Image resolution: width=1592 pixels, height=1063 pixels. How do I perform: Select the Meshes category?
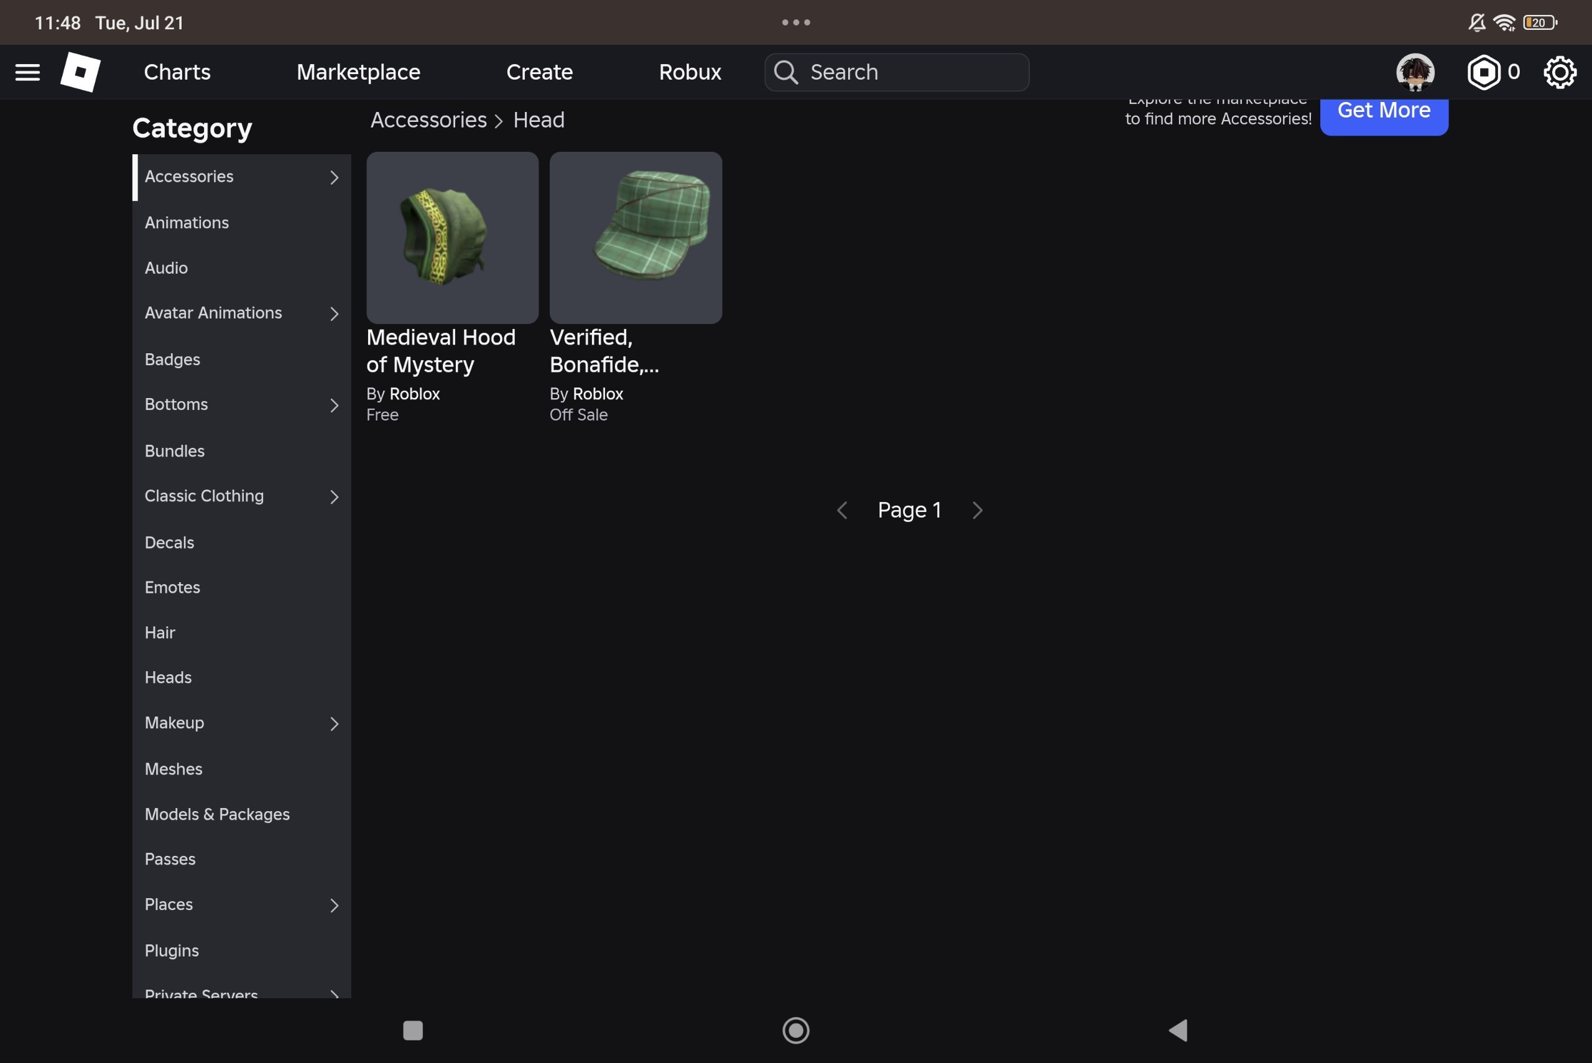point(241,769)
